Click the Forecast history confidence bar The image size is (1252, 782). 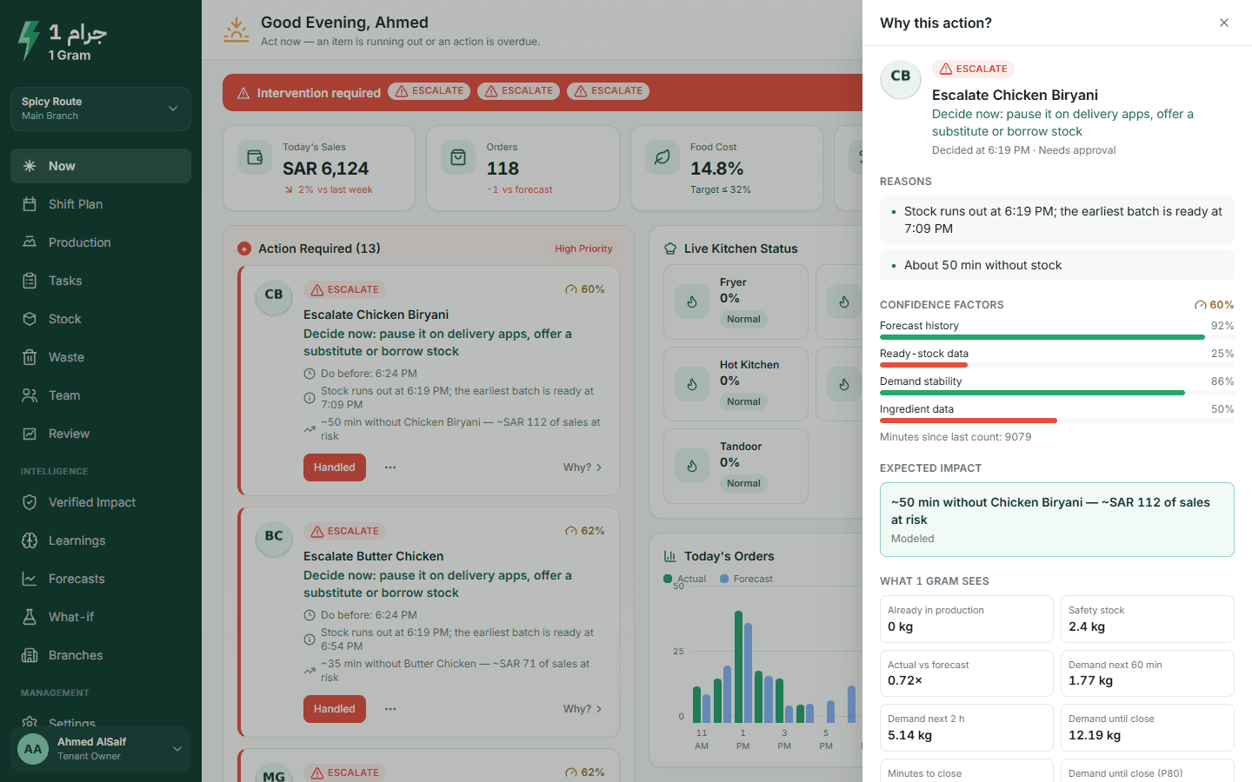(1057, 337)
